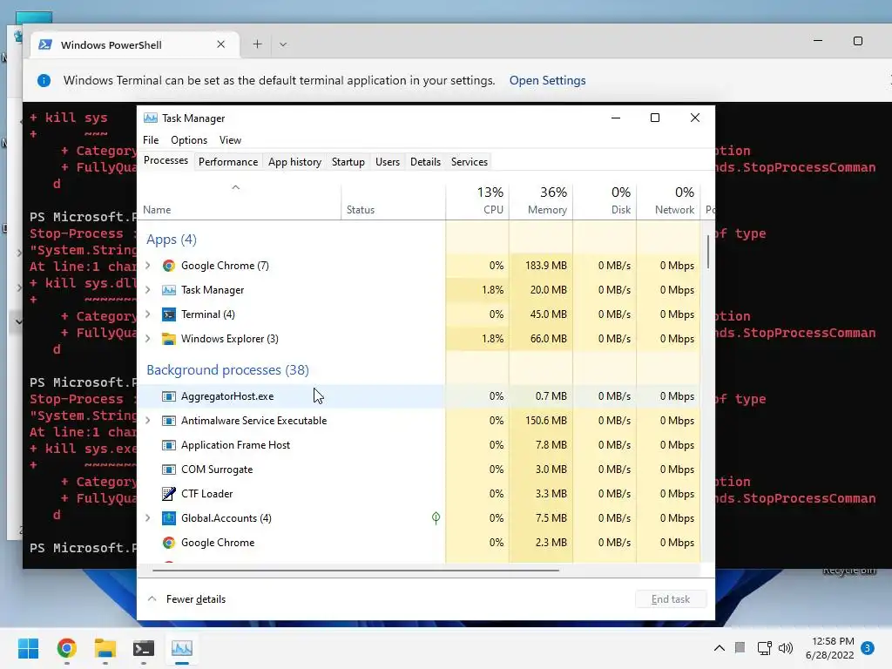Click the green leaf suspended status icon
Viewport: 892px width, 669px height.
pyautogui.click(x=436, y=517)
